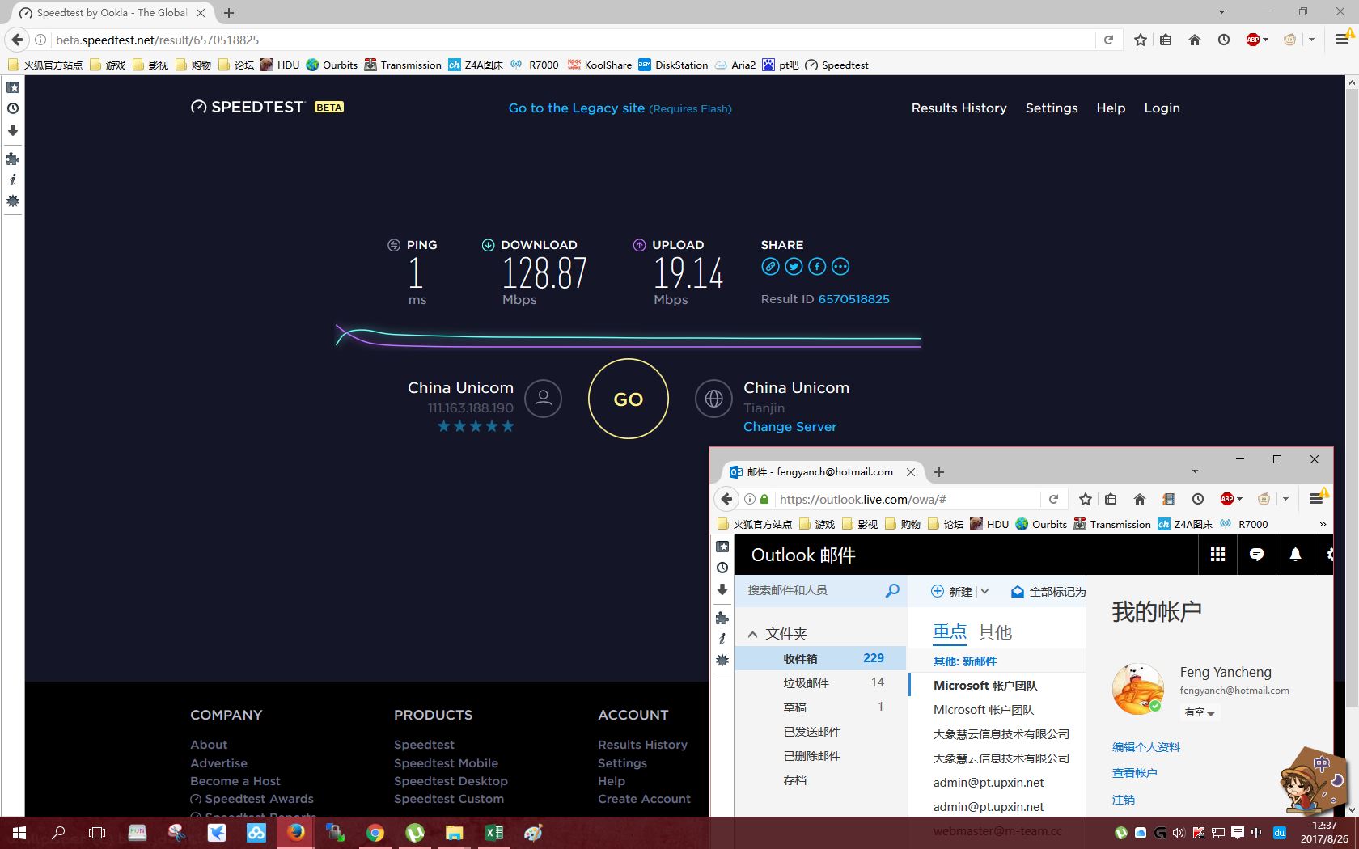Open Help in Speedtest navigation

pos(1111,108)
